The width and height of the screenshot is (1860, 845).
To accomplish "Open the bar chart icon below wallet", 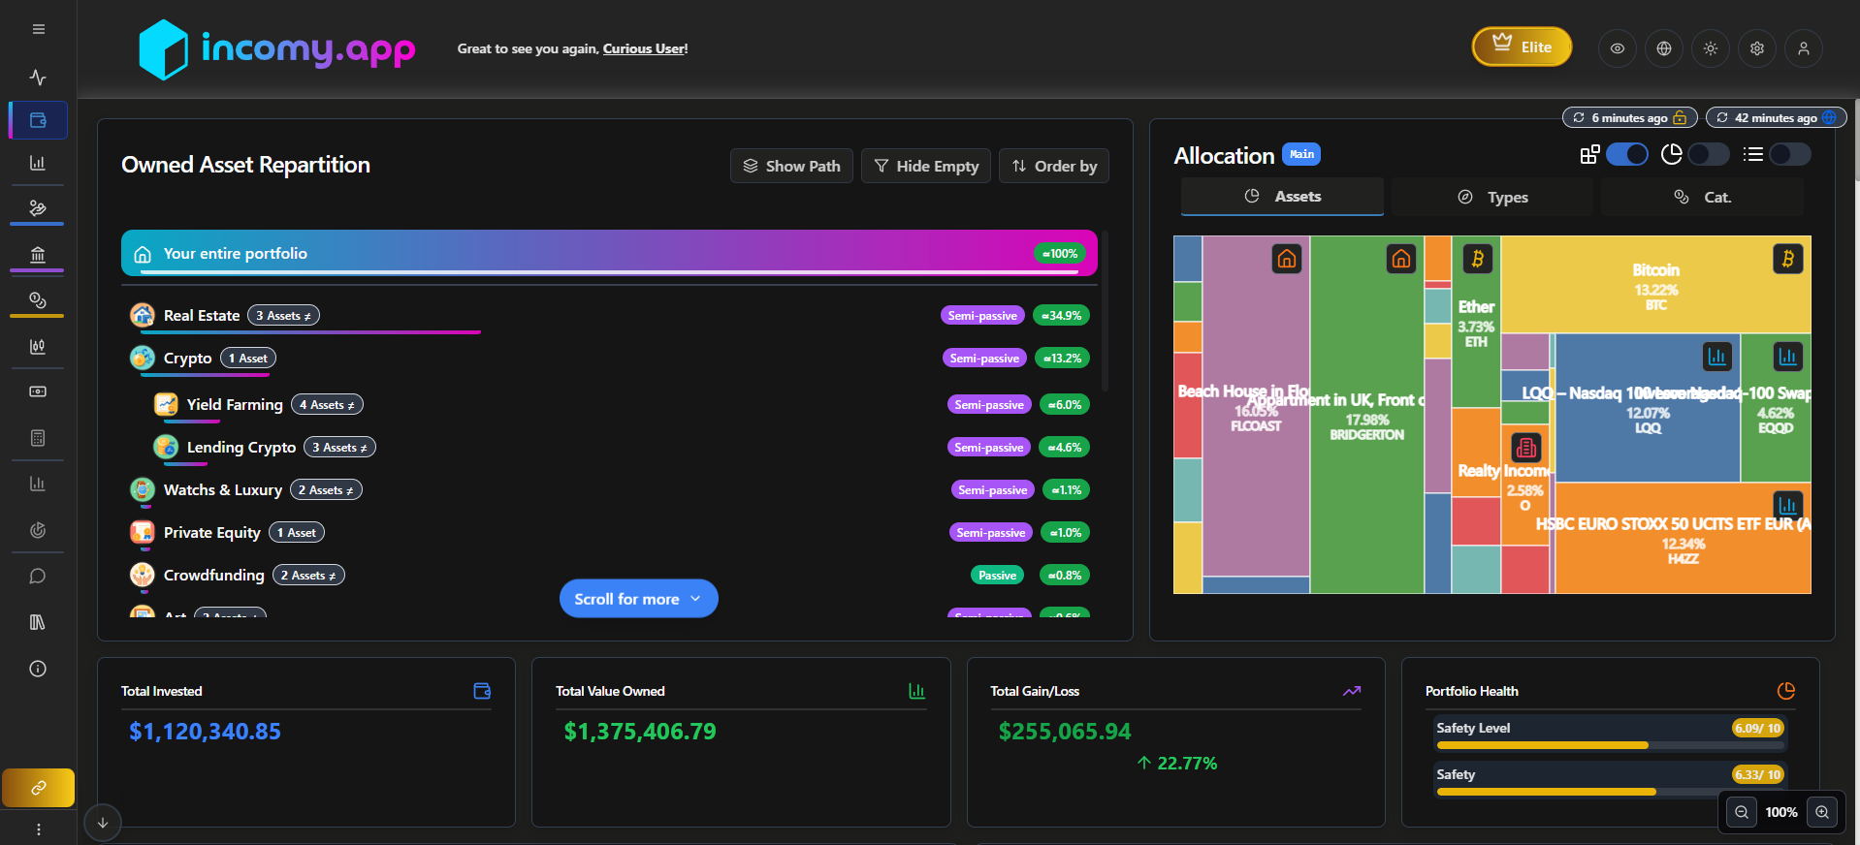I will [x=38, y=163].
